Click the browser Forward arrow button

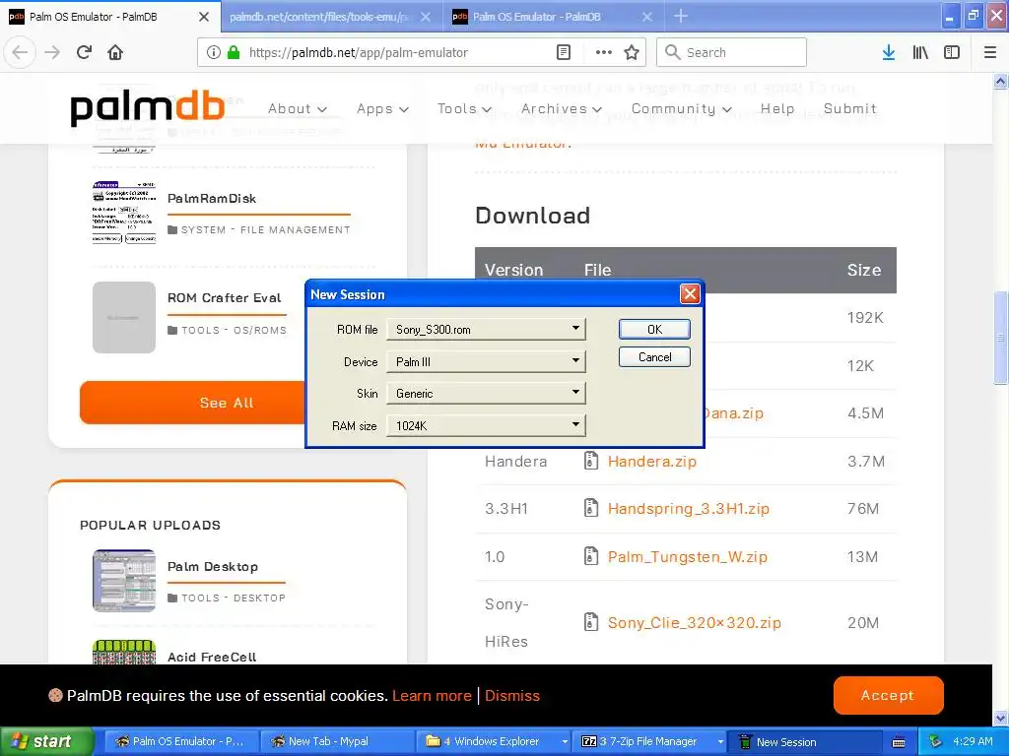(x=52, y=52)
